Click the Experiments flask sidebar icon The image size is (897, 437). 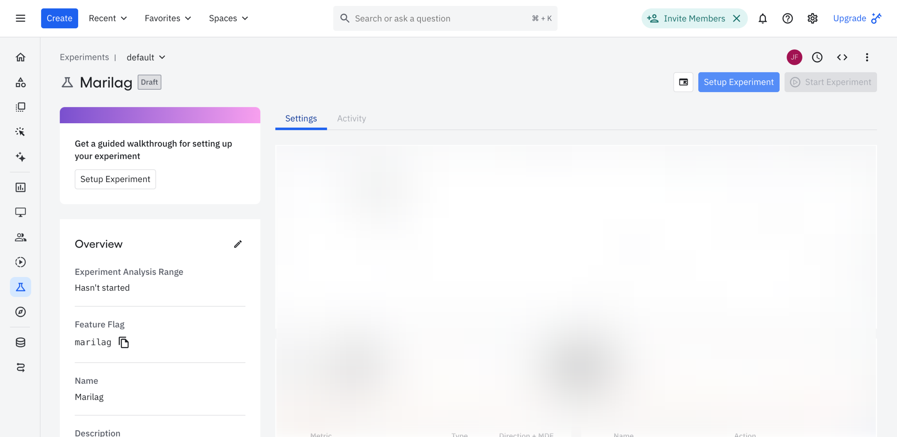(x=20, y=287)
